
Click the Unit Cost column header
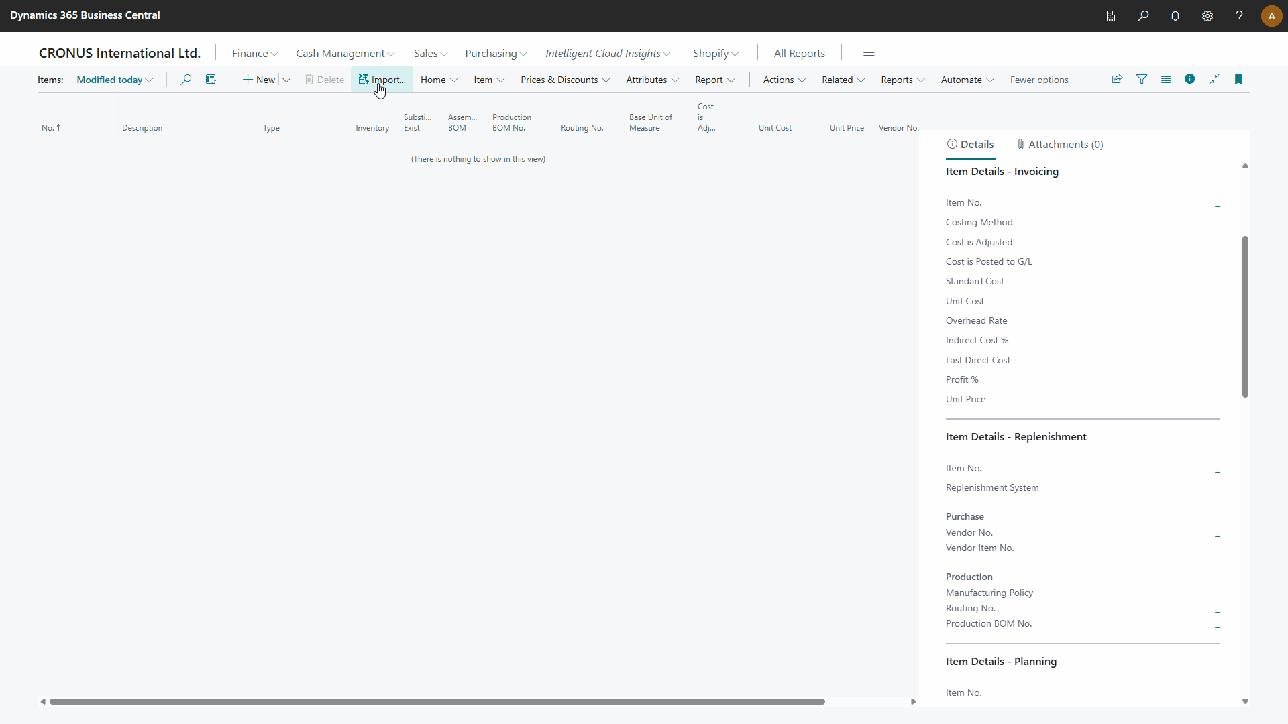pos(775,128)
